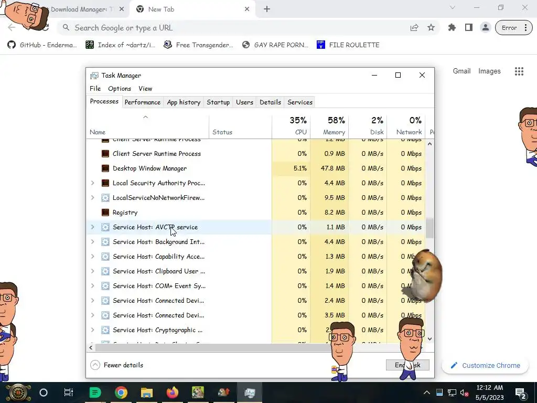Click the Cortana circle on the taskbar
Image resolution: width=537 pixels, height=403 pixels.
44,393
